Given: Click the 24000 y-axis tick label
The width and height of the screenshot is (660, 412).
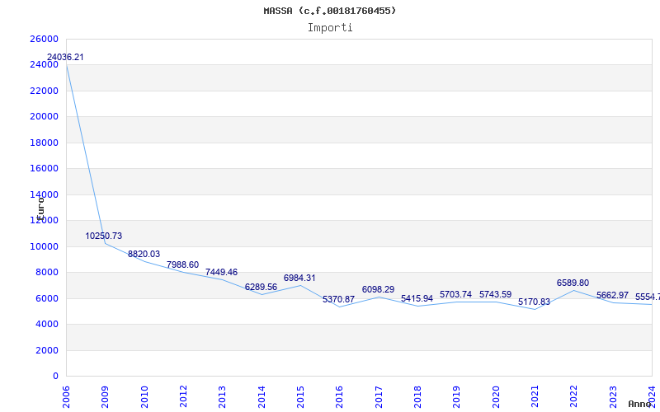Looking at the screenshot, I should [45, 65].
